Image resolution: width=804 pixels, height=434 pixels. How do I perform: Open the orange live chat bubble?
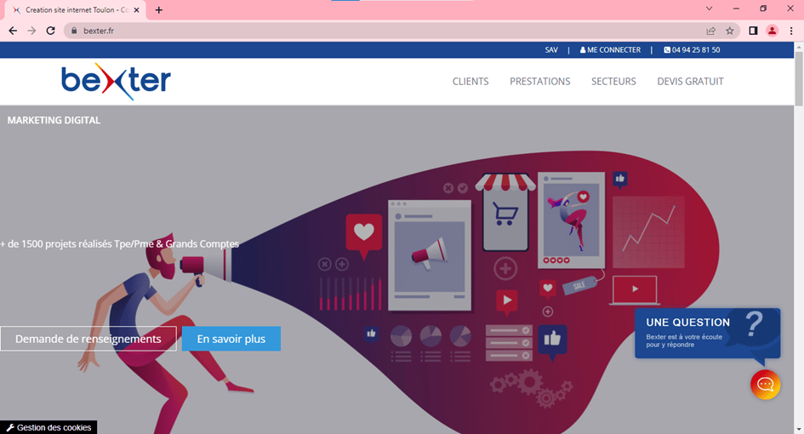tap(765, 385)
